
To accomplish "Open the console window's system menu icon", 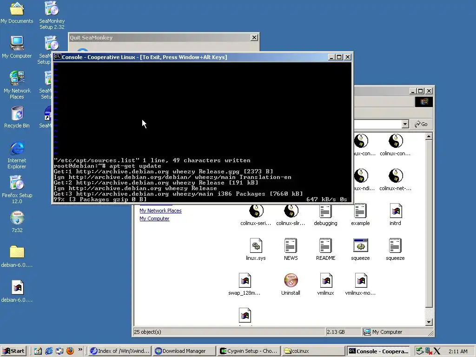I will [57, 57].
